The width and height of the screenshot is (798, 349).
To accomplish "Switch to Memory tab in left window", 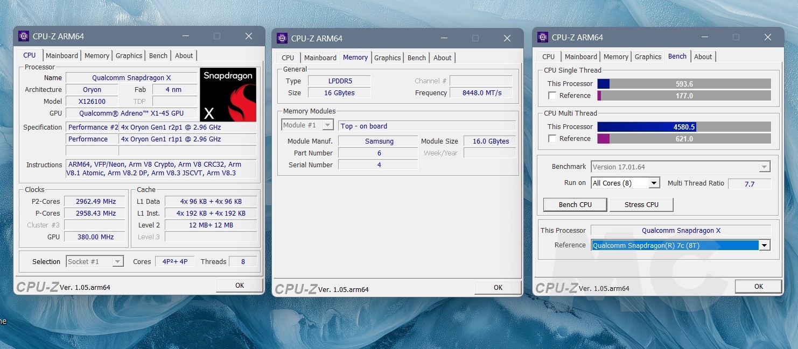I will pyautogui.click(x=97, y=55).
